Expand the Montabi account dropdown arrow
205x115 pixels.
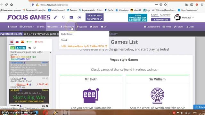click(x=193, y=18)
